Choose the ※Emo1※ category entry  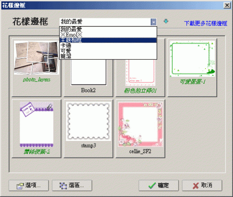click(x=108, y=35)
